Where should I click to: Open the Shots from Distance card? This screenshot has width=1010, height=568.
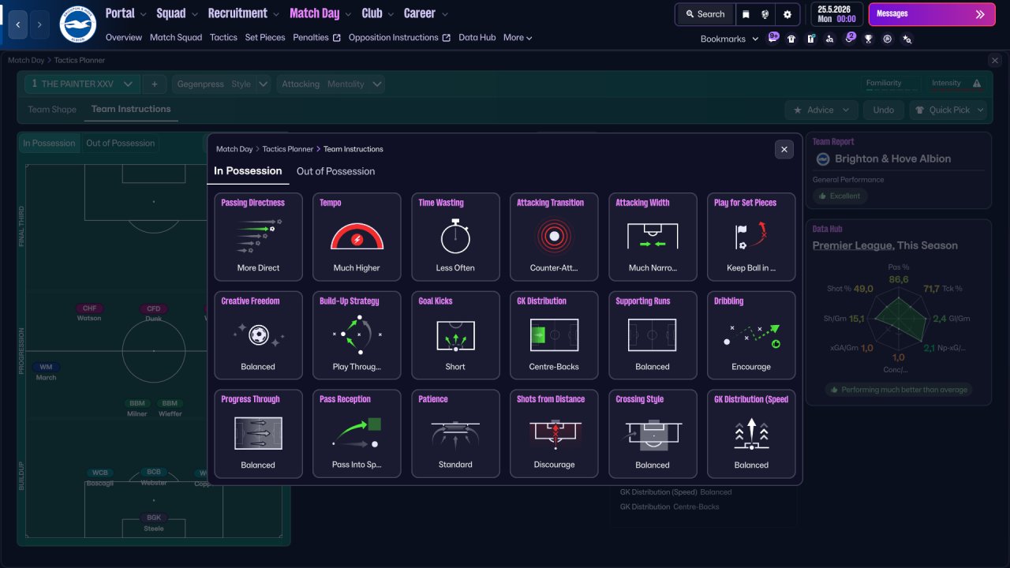[x=554, y=434]
